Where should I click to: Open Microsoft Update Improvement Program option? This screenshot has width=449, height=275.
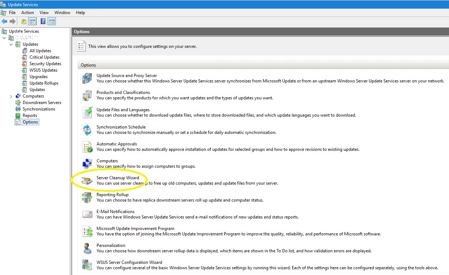click(135, 229)
